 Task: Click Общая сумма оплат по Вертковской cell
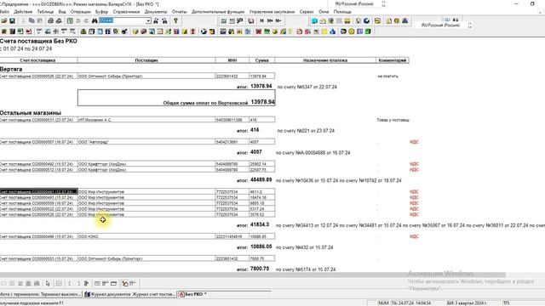176,98
